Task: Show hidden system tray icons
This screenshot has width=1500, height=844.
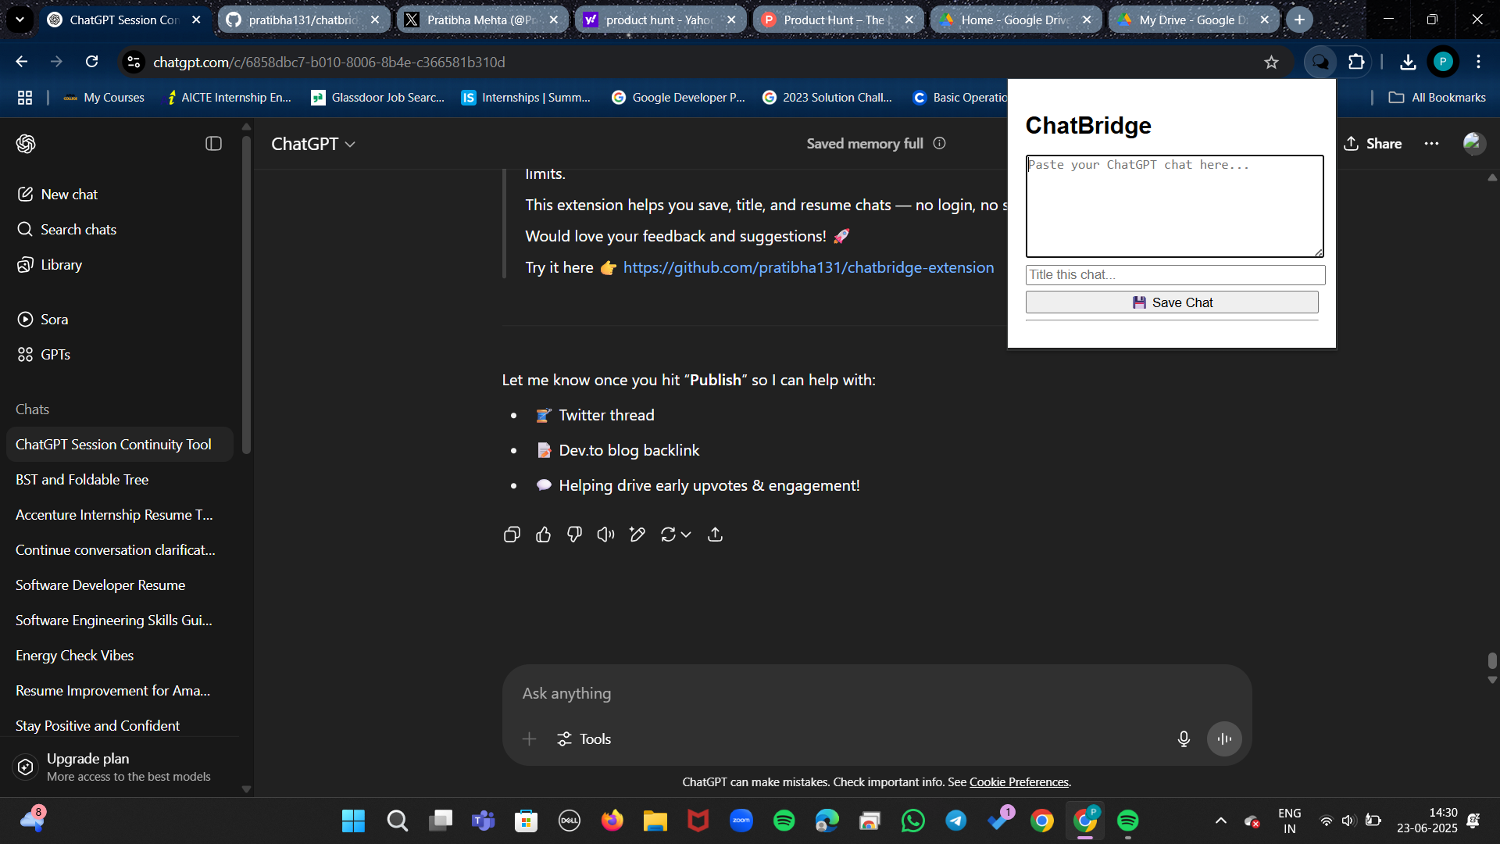Action: [1220, 821]
